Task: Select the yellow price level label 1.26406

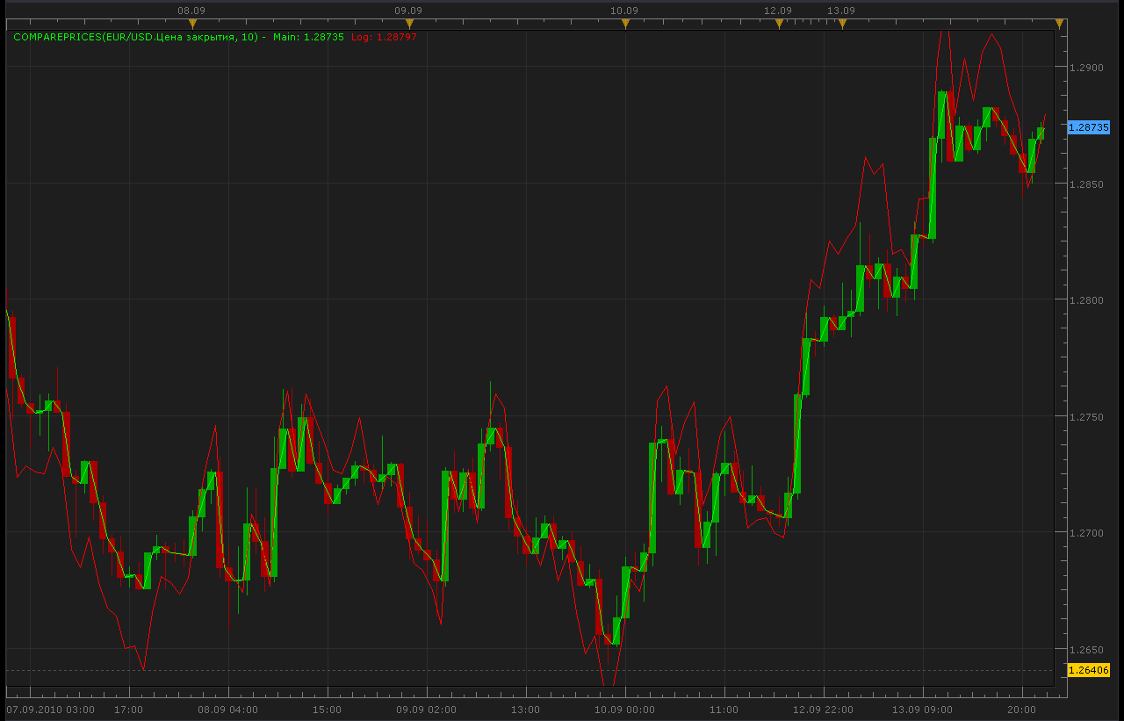Action: (1089, 670)
